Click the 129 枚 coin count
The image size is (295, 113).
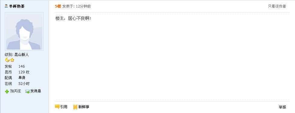(x=24, y=72)
